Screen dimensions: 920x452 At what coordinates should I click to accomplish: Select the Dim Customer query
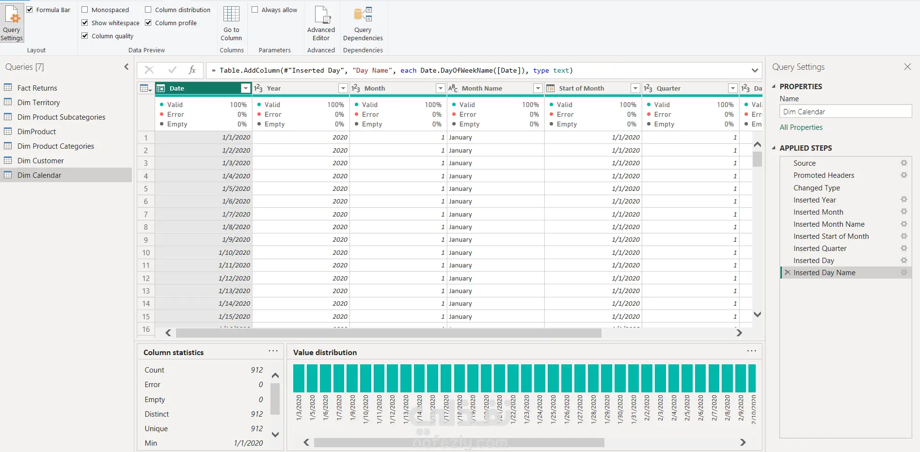point(66,160)
